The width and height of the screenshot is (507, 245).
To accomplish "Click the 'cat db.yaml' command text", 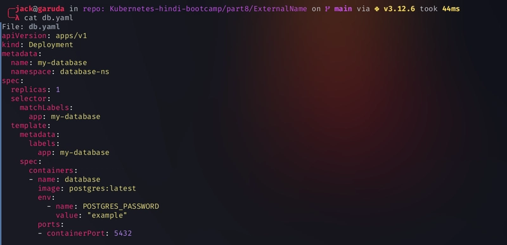I will click(x=49, y=18).
